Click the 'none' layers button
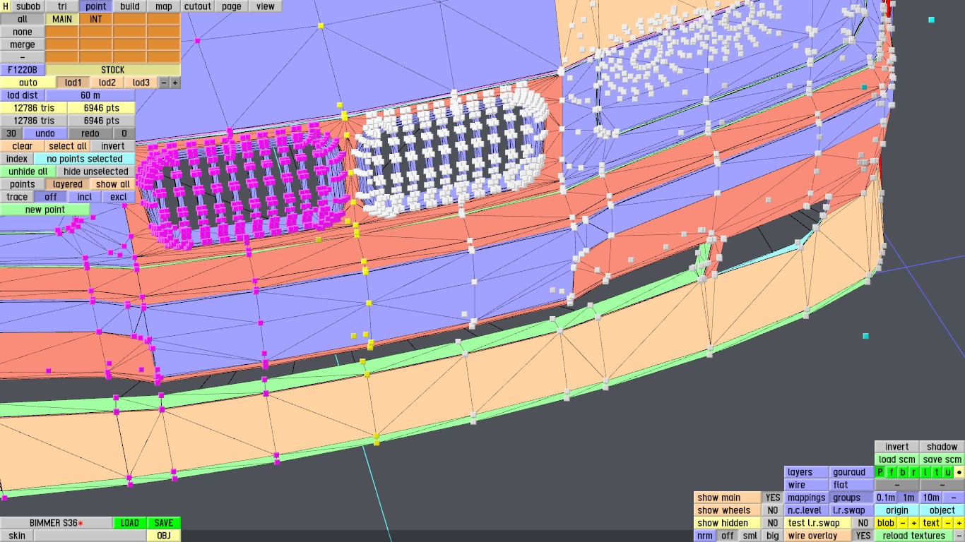Screen dimensions: 965x542 23,32
